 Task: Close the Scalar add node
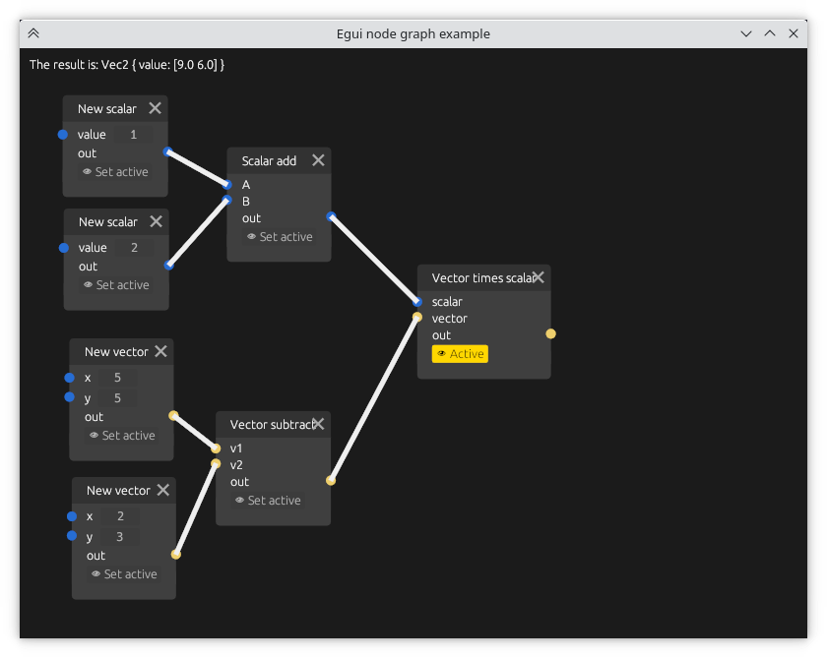[318, 160]
